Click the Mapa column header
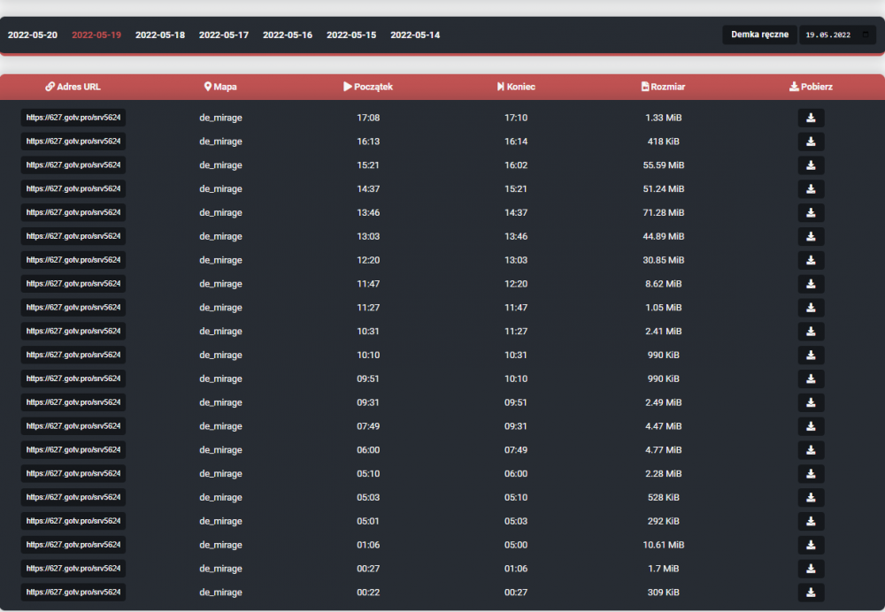Screen dimensions: 885x612 pyautogui.click(x=220, y=87)
